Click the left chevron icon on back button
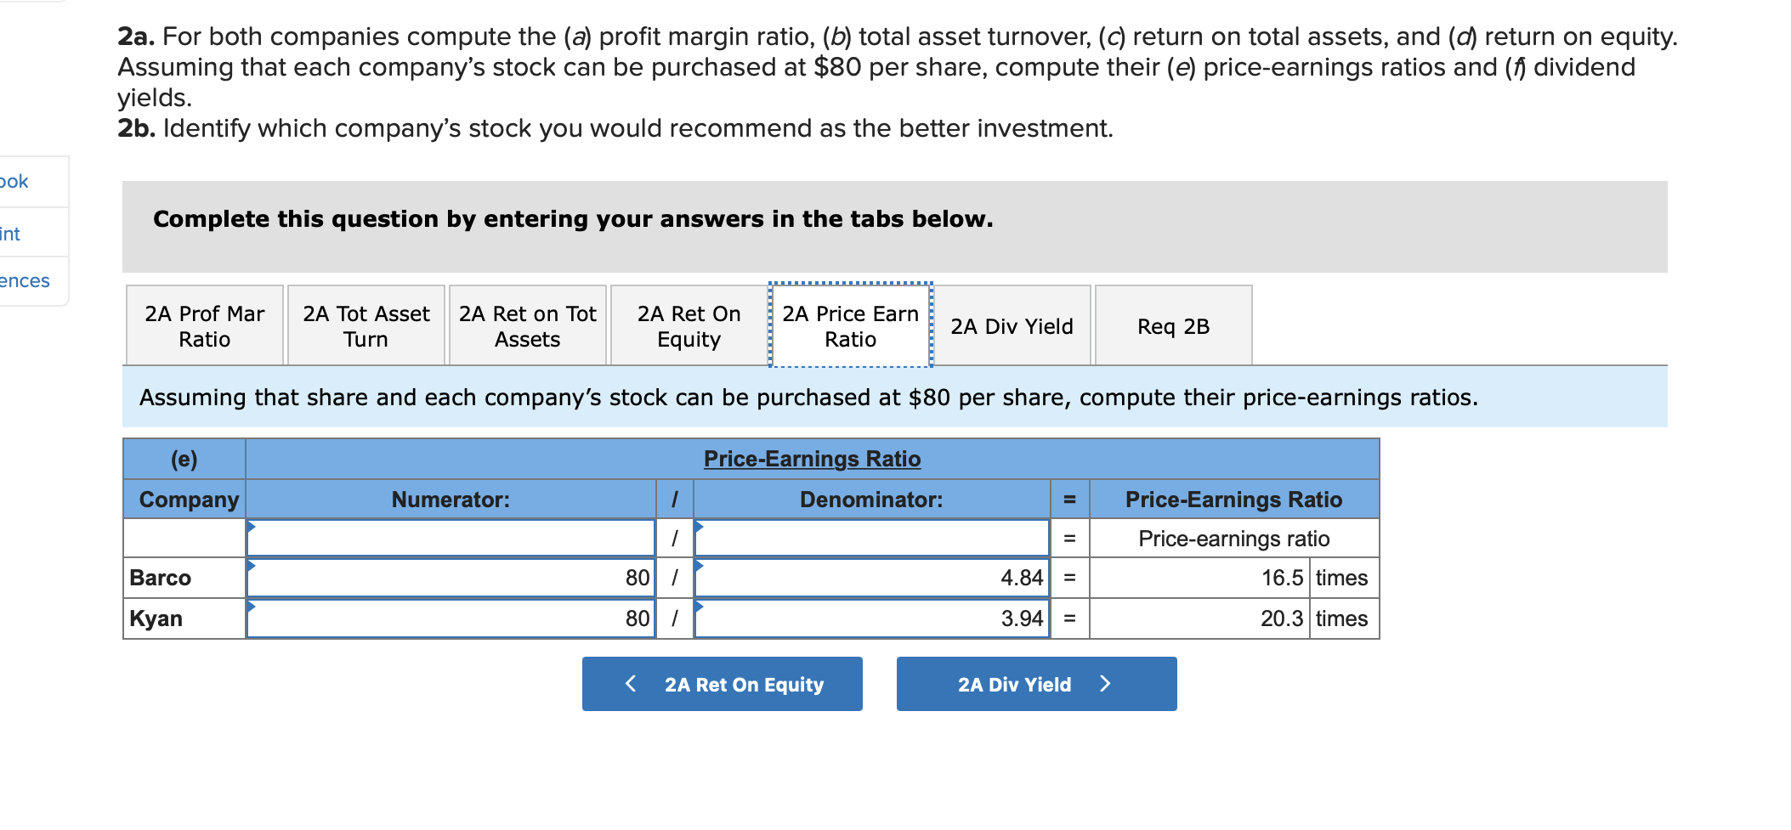 631,684
